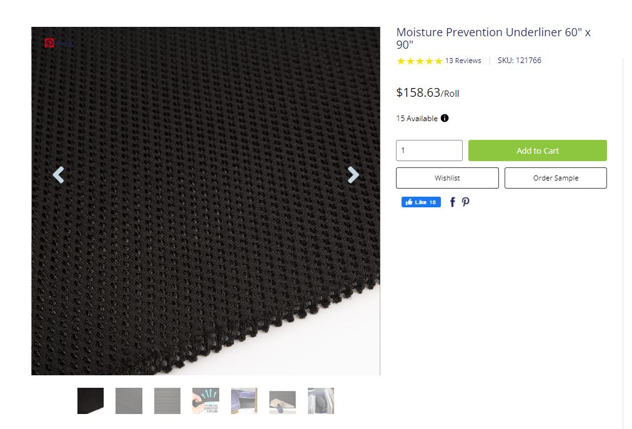Share product via Pinterest 'P' icon
The width and height of the screenshot is (632, 429).
[466, 202]
